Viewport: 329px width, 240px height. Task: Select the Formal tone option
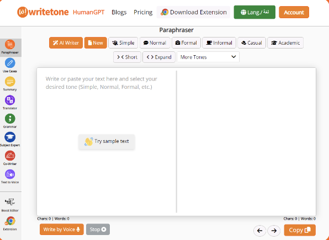tap(187, 43)
